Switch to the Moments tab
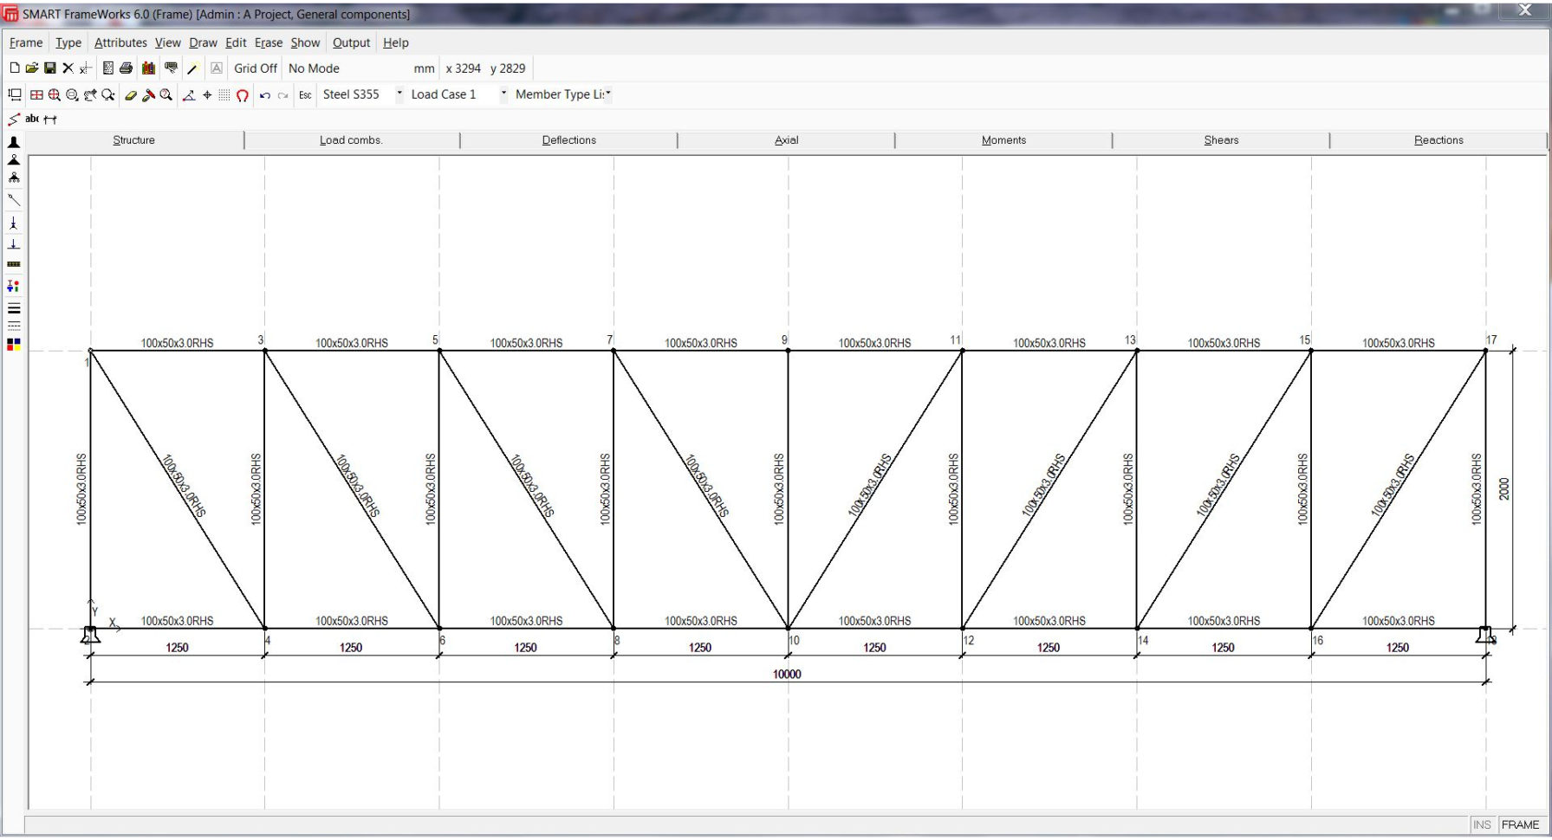The height and width of the screenshot is (840, 1552). 1003,139
